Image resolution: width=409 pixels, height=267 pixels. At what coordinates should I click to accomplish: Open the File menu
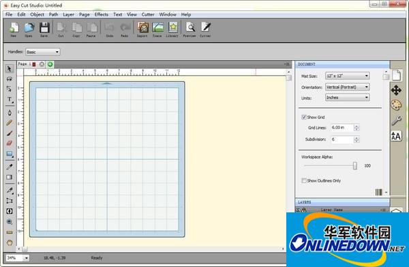(9, 14)
